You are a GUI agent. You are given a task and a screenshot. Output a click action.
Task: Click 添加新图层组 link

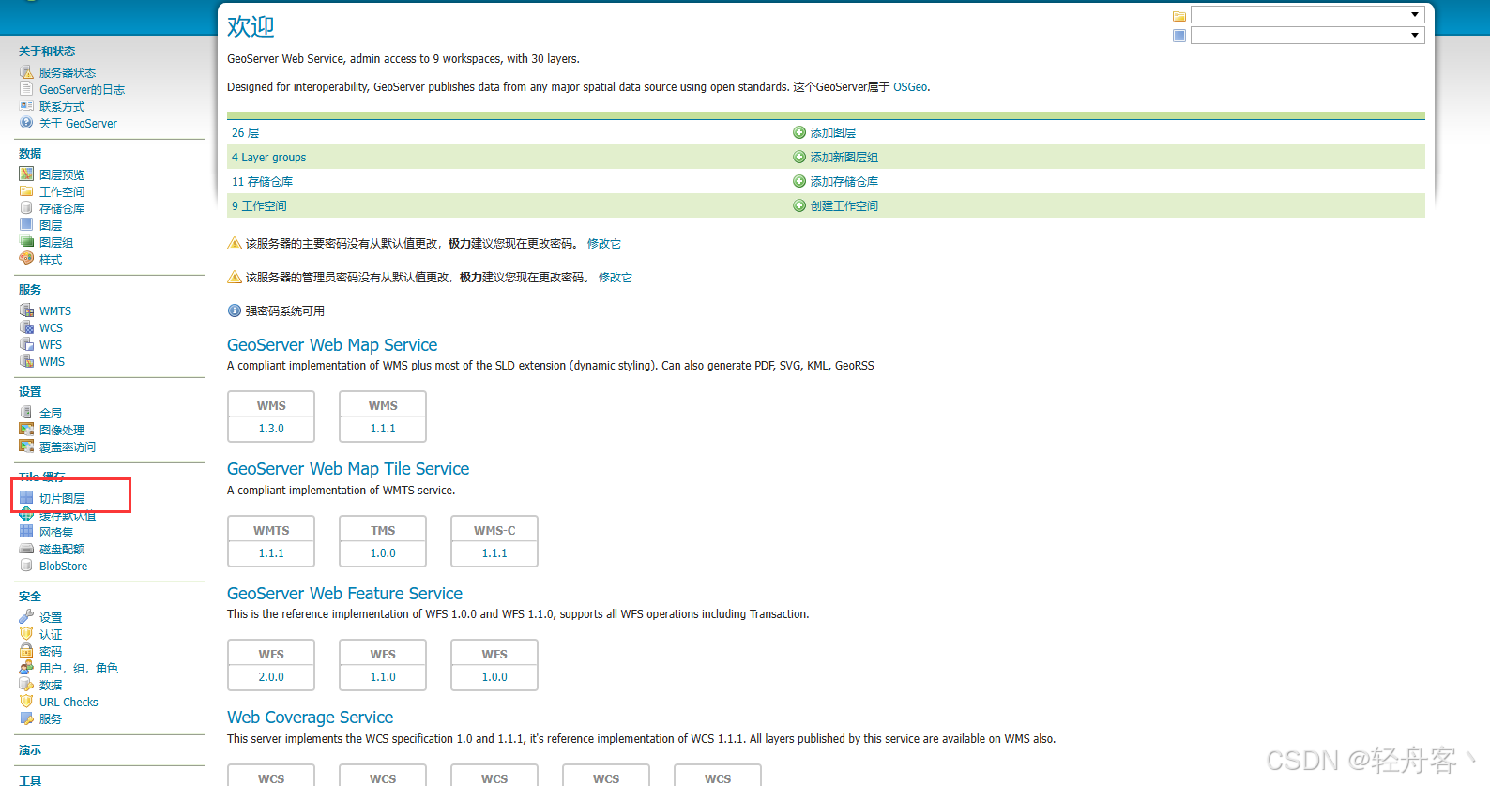click(x=844, y=158)
